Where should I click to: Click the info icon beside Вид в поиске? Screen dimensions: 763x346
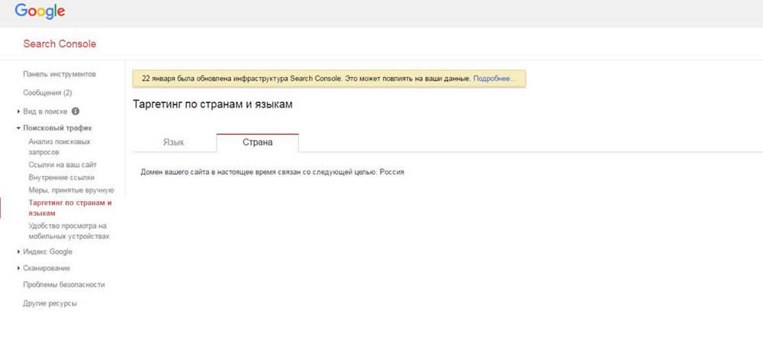[76, 111]
